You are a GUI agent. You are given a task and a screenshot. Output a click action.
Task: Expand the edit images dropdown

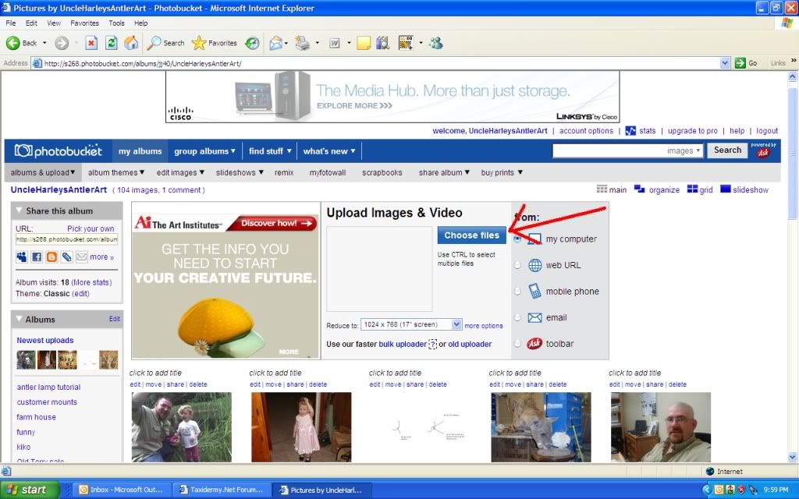pyautogui.click(x=180, y=172)
